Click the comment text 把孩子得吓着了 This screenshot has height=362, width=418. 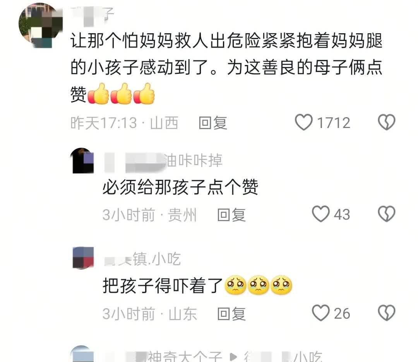coord(163,285)
